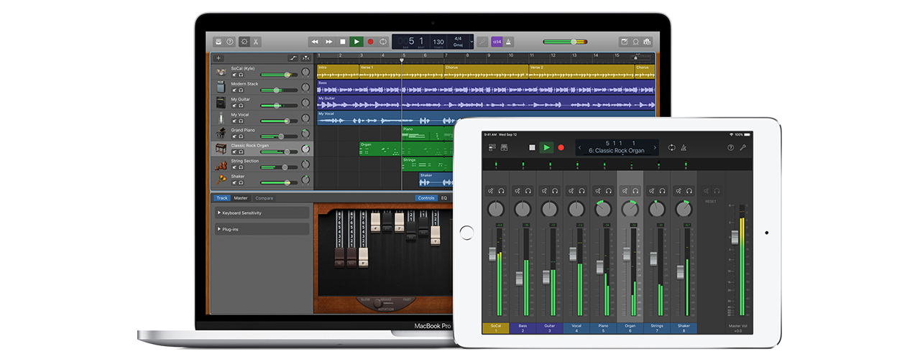Click the Shaker maracas track icon
This screenshot has width=920, height=359.
221,181
